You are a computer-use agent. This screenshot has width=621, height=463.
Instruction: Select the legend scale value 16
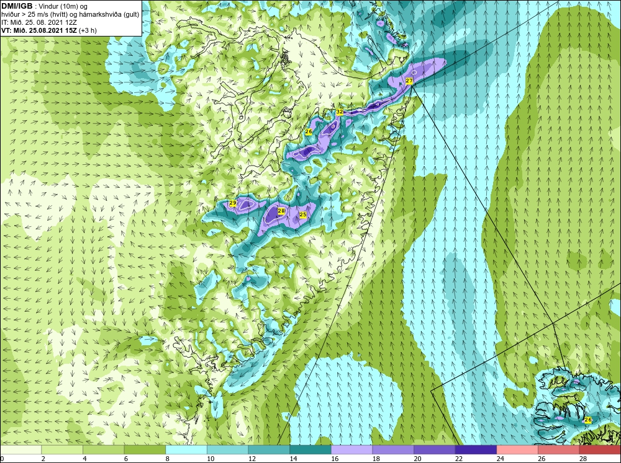(335, 459)
